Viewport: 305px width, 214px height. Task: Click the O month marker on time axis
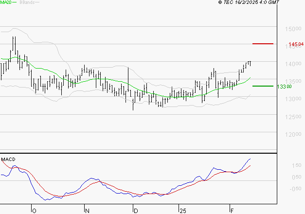coord(34,211)
